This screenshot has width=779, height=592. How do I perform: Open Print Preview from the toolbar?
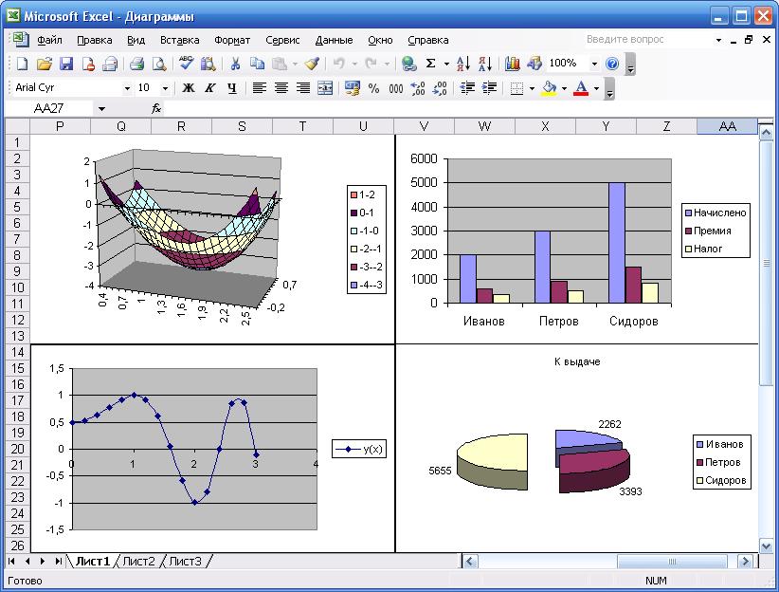point(159,64)
